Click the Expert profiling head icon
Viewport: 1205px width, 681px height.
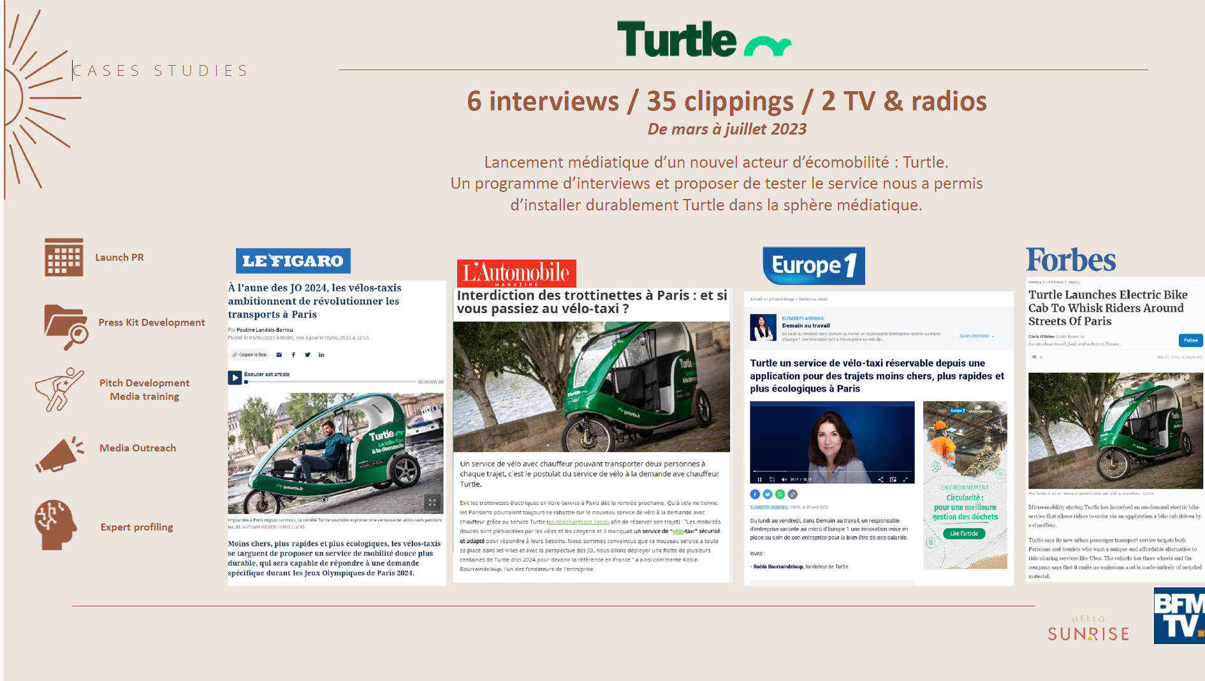[x=55, y=525]
